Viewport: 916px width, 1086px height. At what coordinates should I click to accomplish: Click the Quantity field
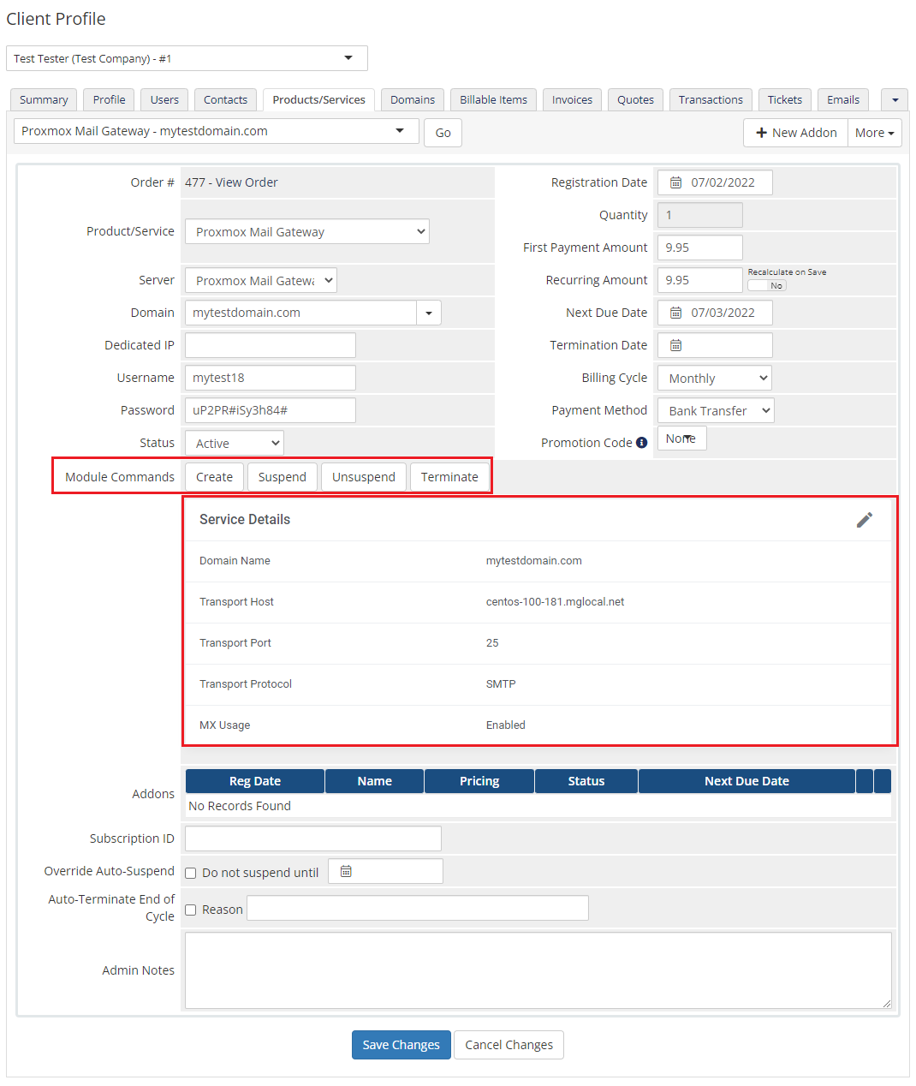700,215
